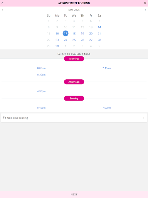Go back using the header arrow
The height and width of the screenshot is (198, 148).
(x=2, y=3)
